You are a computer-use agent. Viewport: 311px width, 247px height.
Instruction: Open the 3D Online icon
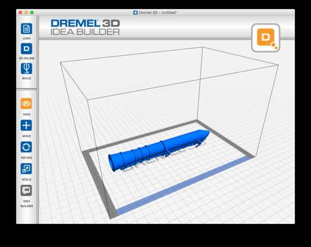coord(27,48)
